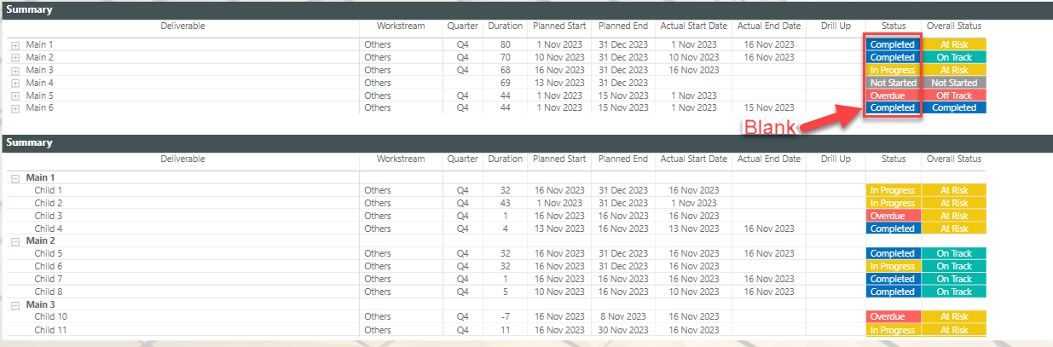1053x347 pixels.
Task: Sort by Workstream header in top table
Action: tap(401, 26)
